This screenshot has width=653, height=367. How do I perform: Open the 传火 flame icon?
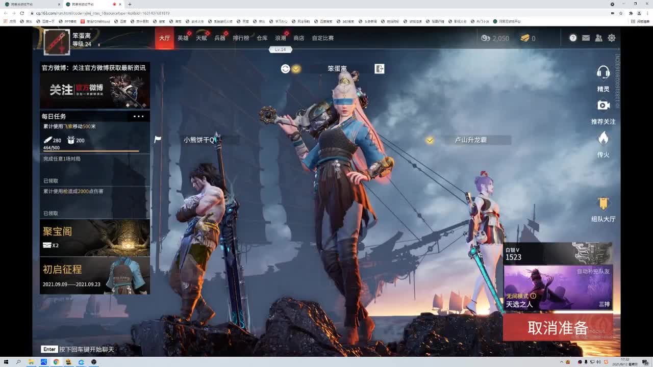(x=604, y=138)
